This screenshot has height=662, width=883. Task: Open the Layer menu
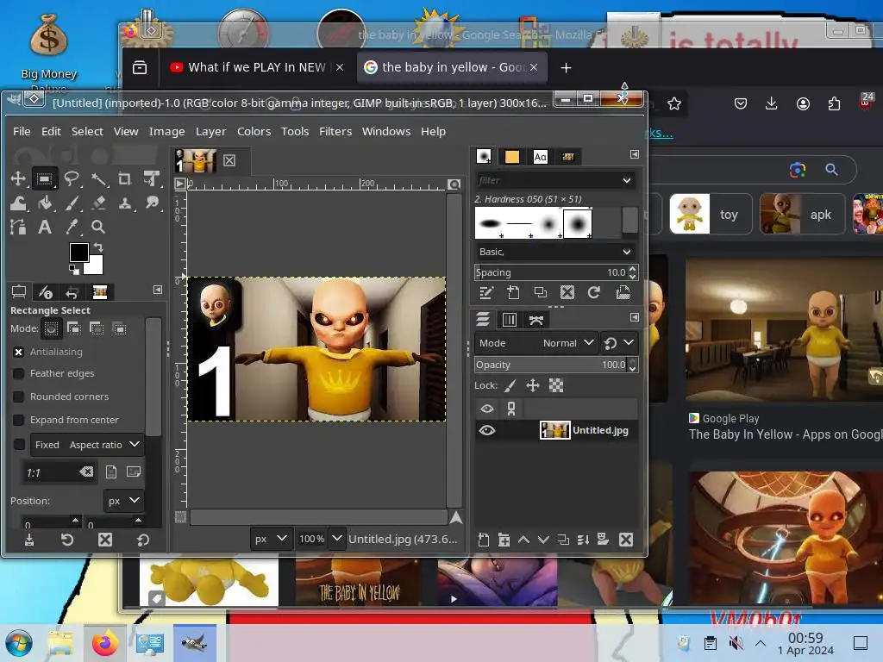tap(210, 131)
